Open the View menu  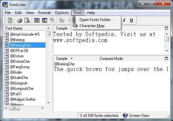click(30, 13)
